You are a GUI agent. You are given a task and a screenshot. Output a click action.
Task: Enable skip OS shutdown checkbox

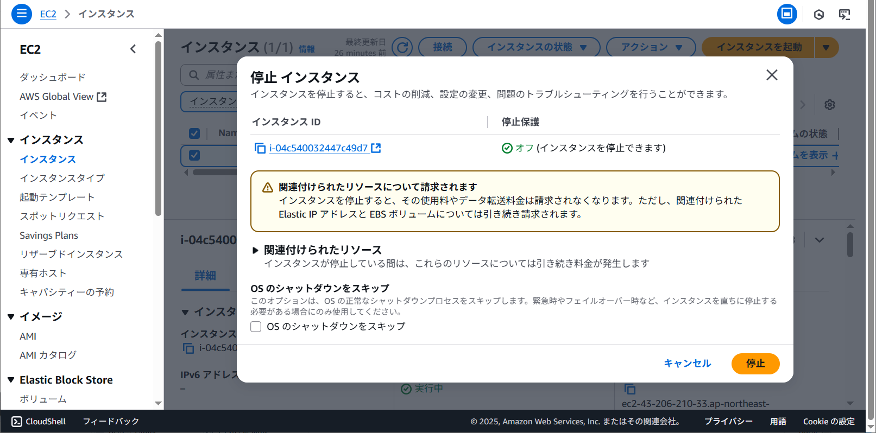coord(256,327)
